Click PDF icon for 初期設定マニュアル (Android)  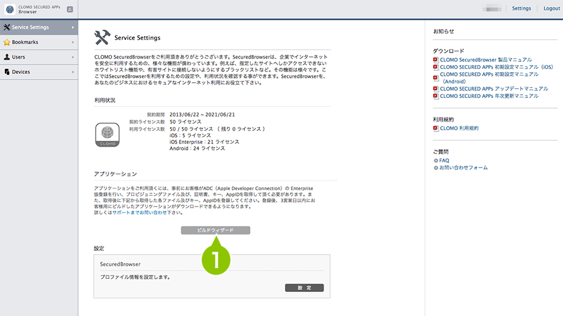(436, 78)
